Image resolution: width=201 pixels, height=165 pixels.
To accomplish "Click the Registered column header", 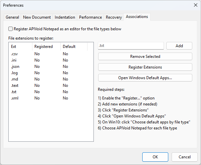I will pos(46,47).
